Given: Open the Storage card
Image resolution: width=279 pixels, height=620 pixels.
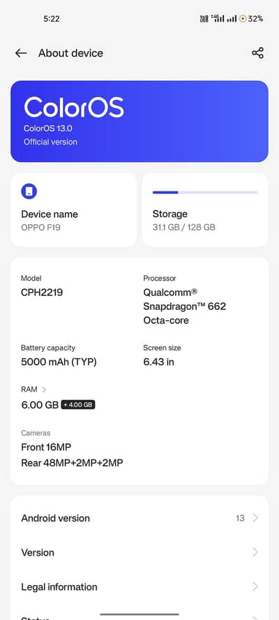Looking at the screenshot, I should 205,210.
